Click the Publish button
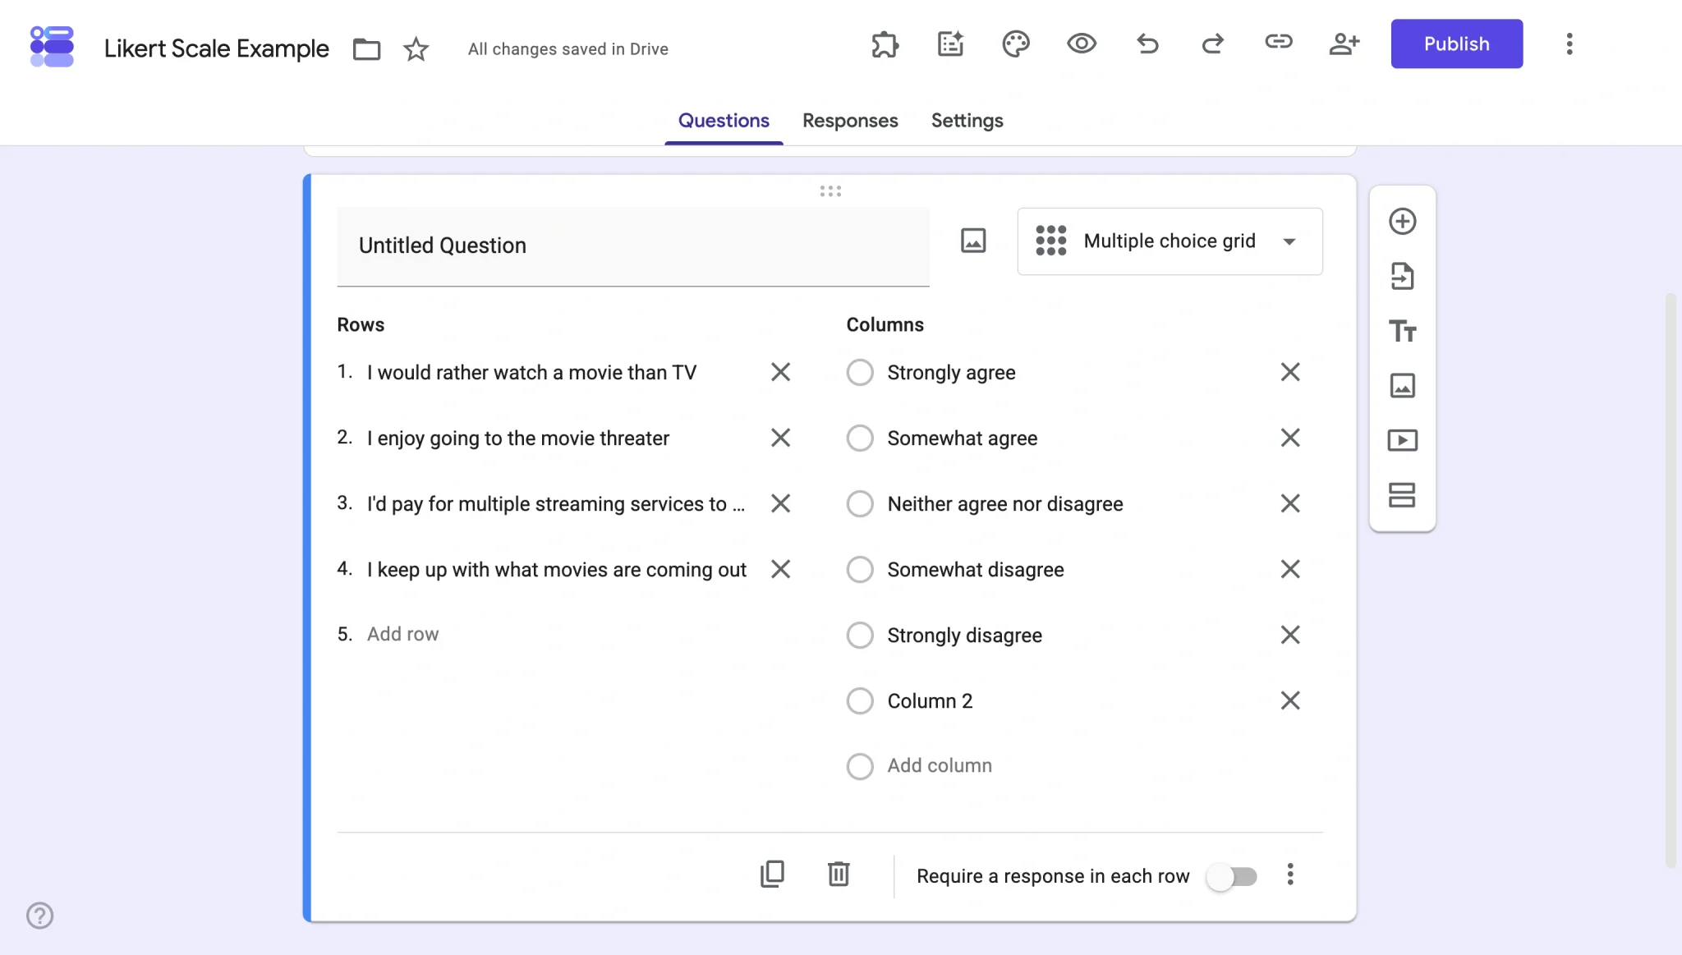The height and width of the screenshot is (955, 1682). (x=1456, y=44)
